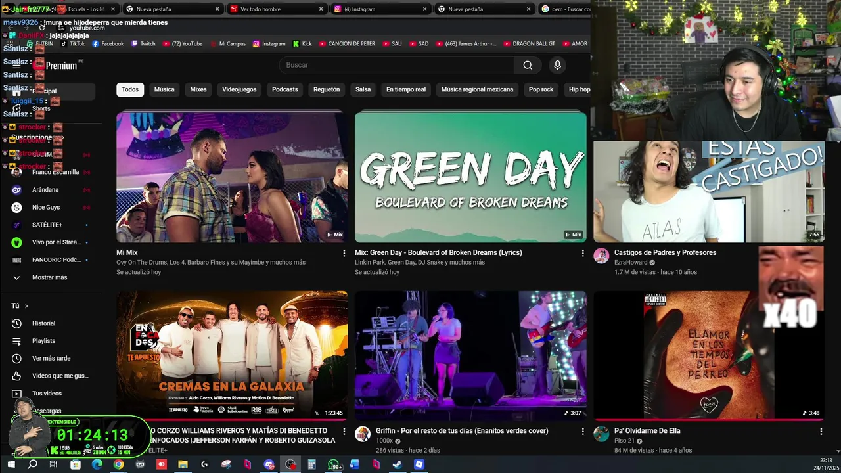Open Tus videos in sidebar
Image resolution: width=841 pixels, height=473 pixels.
coord(51,394)
